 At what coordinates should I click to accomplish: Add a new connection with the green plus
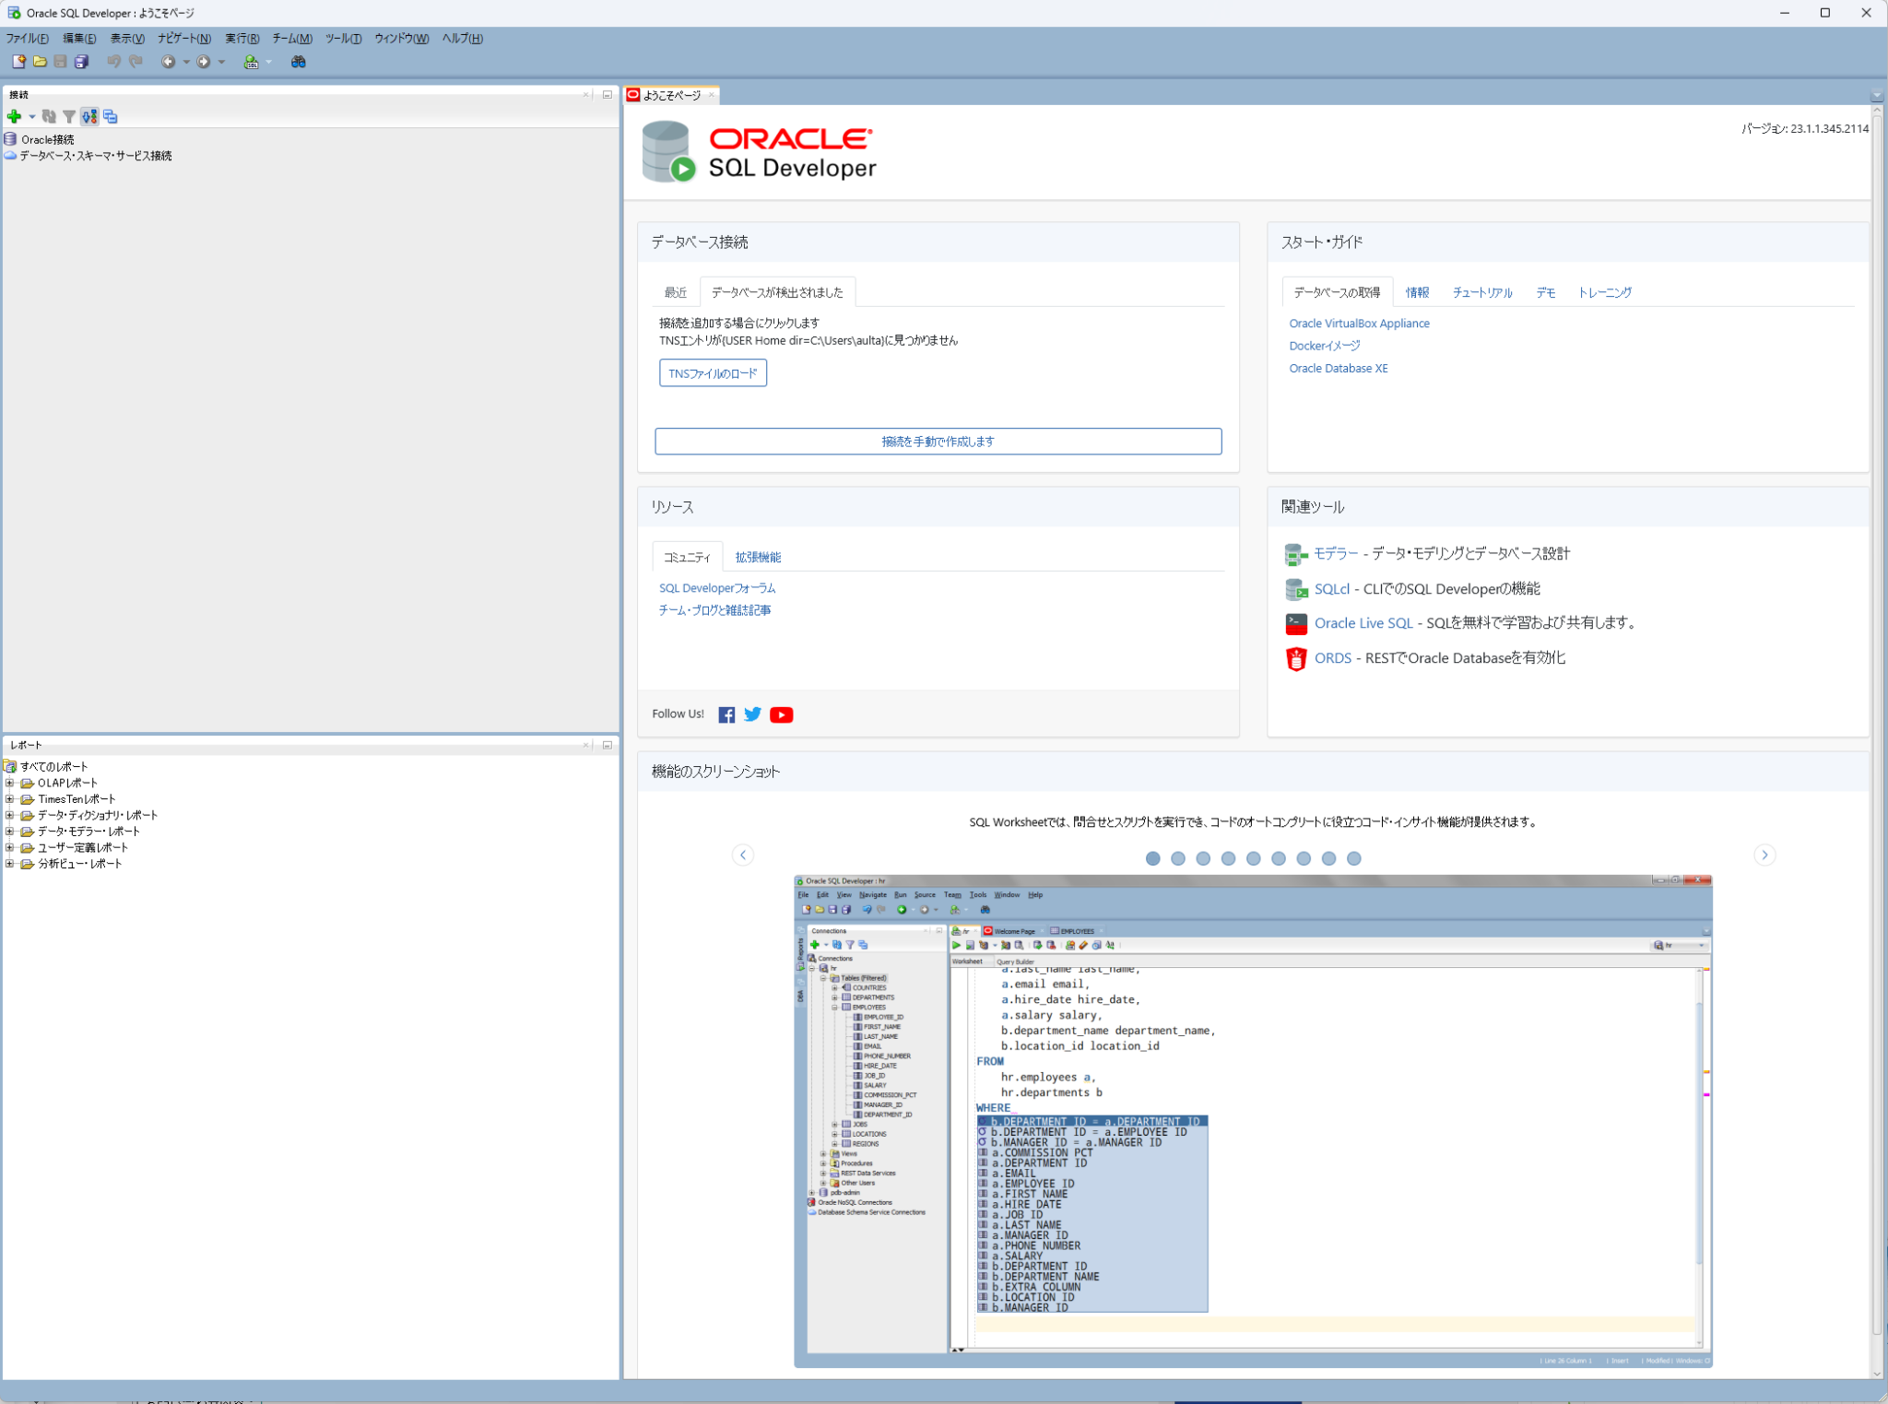click(x=14, y=117)
